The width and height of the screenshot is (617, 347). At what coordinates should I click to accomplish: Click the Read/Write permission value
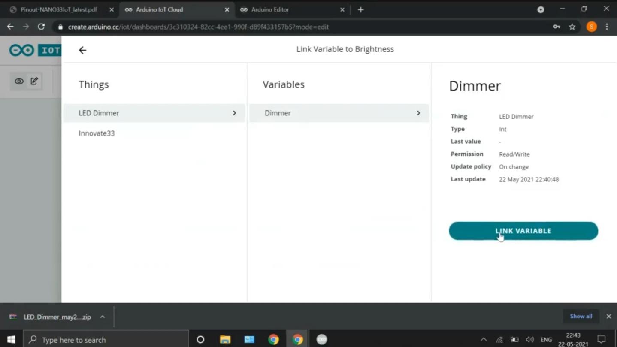tap(514, 154)
